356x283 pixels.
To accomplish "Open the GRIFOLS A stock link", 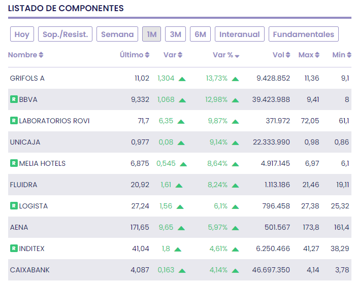I will pos(27,78).
